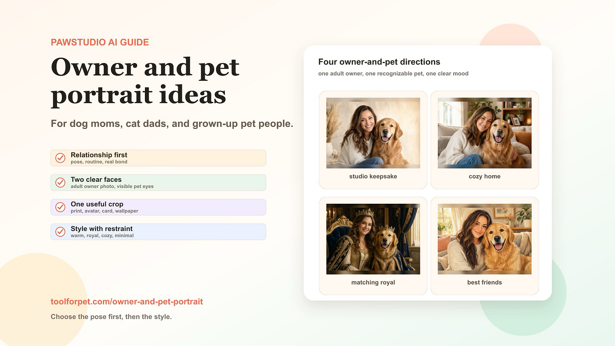This screenshot has height=346, width=615.
Task: Select the Style with restraint heading text
Action: pos(101,229)
